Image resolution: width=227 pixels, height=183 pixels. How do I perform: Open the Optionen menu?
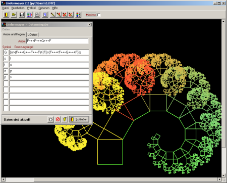tap(44, 8)
